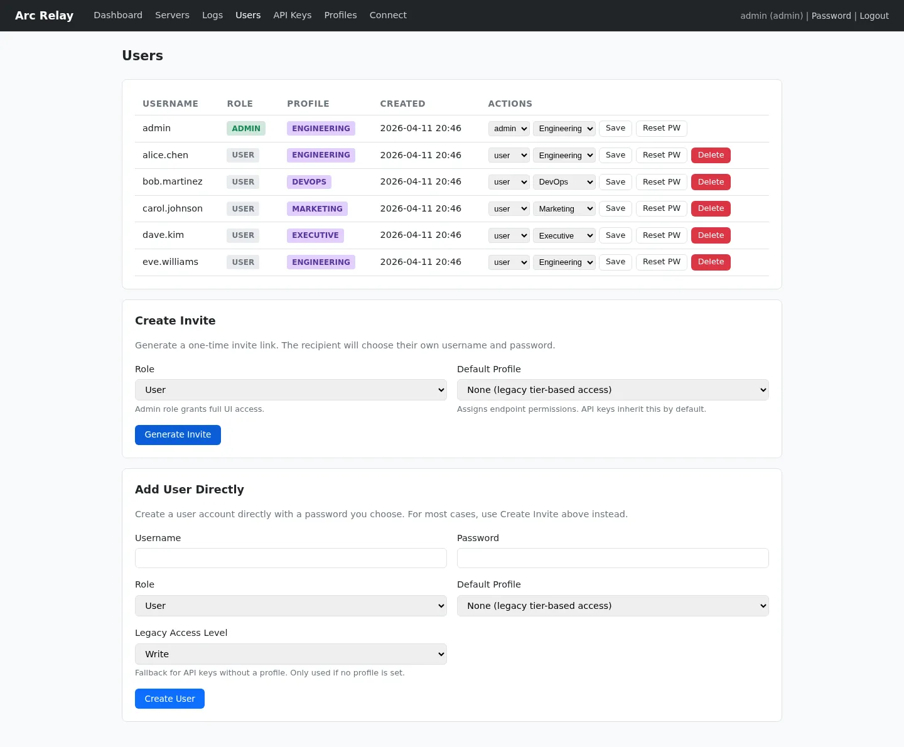Save changes for admin user
Screen dimensions: 904x747
tap(615, 128)
